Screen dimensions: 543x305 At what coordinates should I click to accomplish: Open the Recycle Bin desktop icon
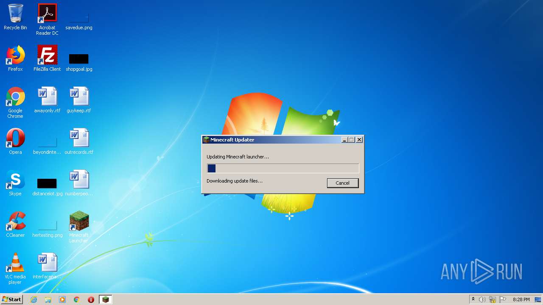(x=15, y=17)
